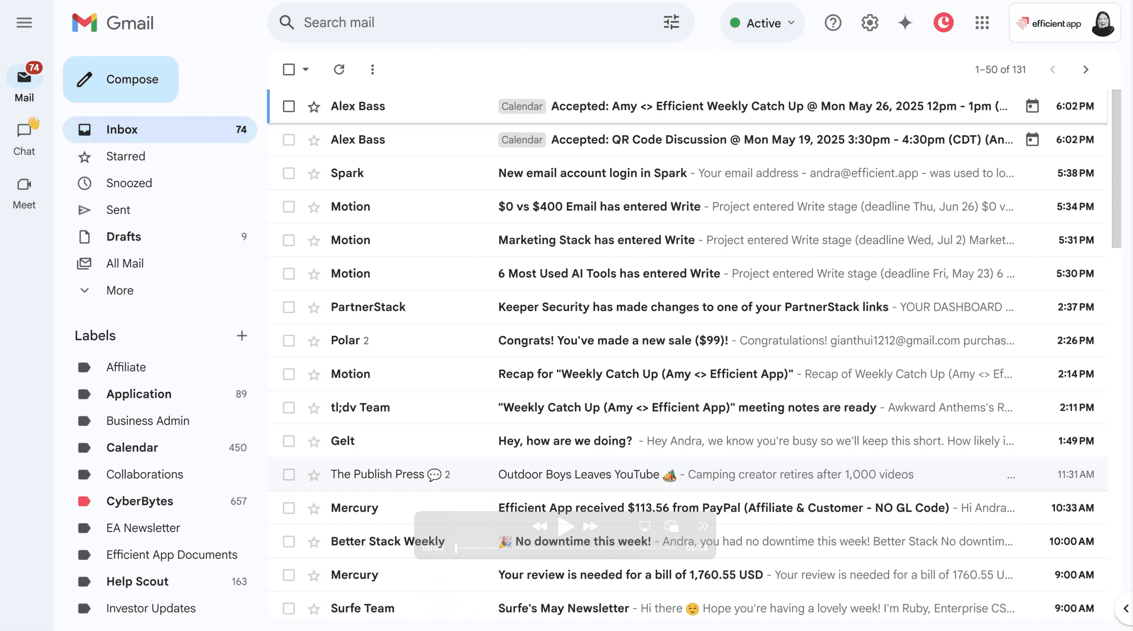1133x631 pixels.
Task: Star the Mercury PayPal email
Action: [x=314, y=508]
